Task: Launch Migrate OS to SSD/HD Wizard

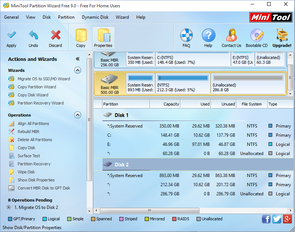Action: click(44, 79)
